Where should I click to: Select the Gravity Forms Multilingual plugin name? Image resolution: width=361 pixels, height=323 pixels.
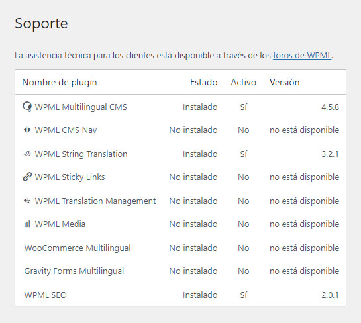74,271
